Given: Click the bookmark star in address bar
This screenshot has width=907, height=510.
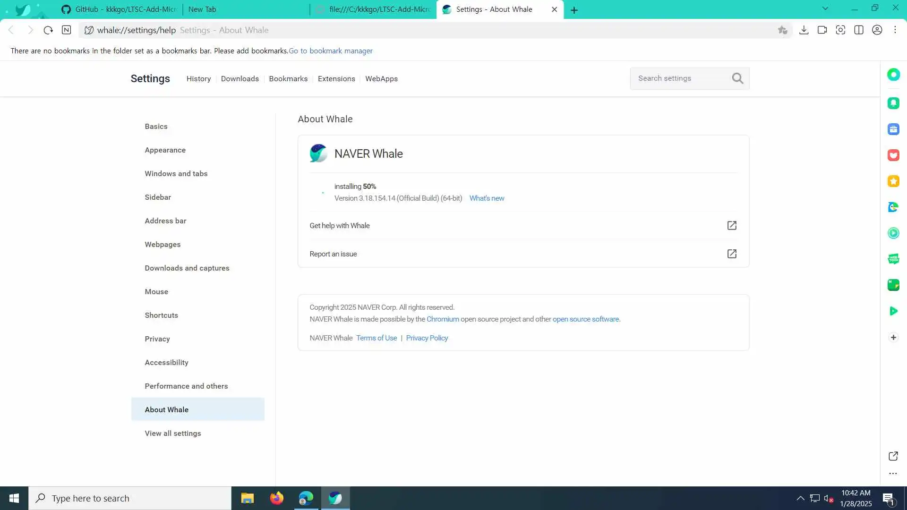Looking at the screenshot, I should 782,30.
